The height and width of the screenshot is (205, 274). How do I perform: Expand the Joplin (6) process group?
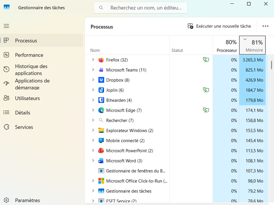tap(93, 90)
